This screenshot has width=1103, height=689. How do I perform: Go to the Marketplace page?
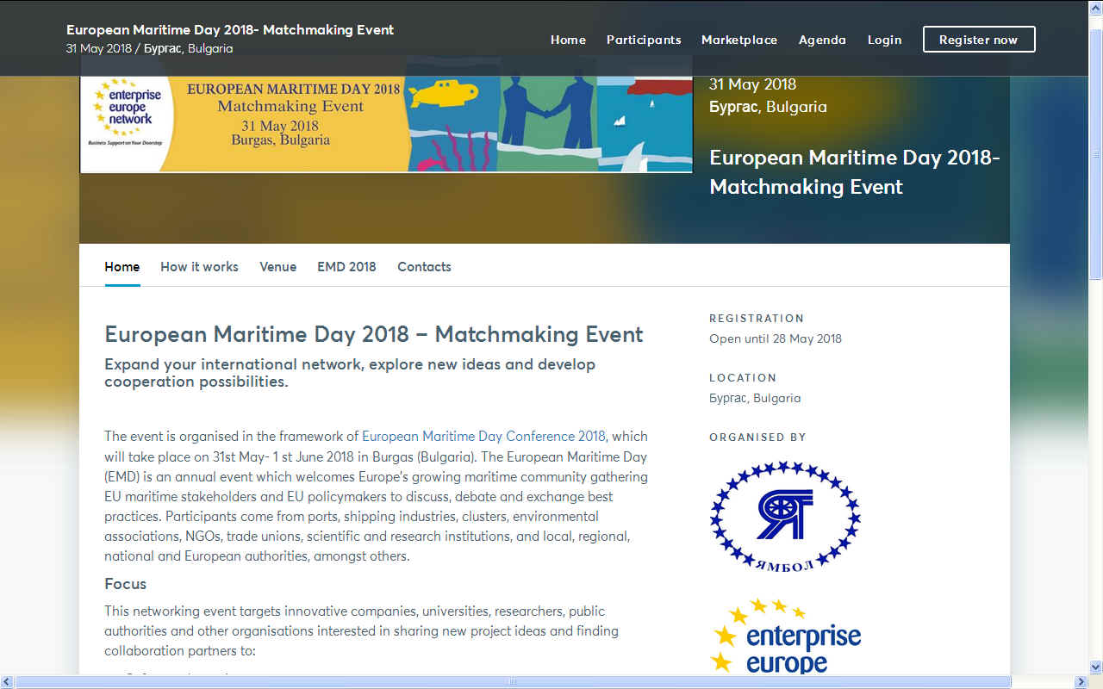click(739, 40)
